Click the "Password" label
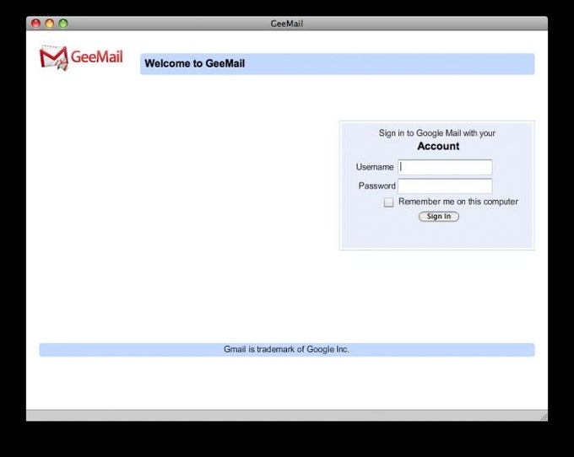Viewport: 574px width, 457px height. pos(377,186)
